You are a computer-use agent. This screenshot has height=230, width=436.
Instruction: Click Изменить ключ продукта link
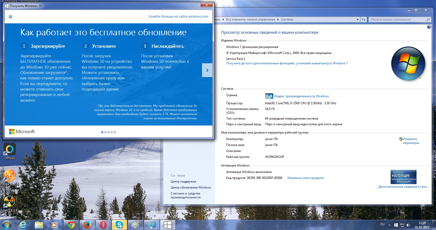pyautogui.click(x=305, y=178)
